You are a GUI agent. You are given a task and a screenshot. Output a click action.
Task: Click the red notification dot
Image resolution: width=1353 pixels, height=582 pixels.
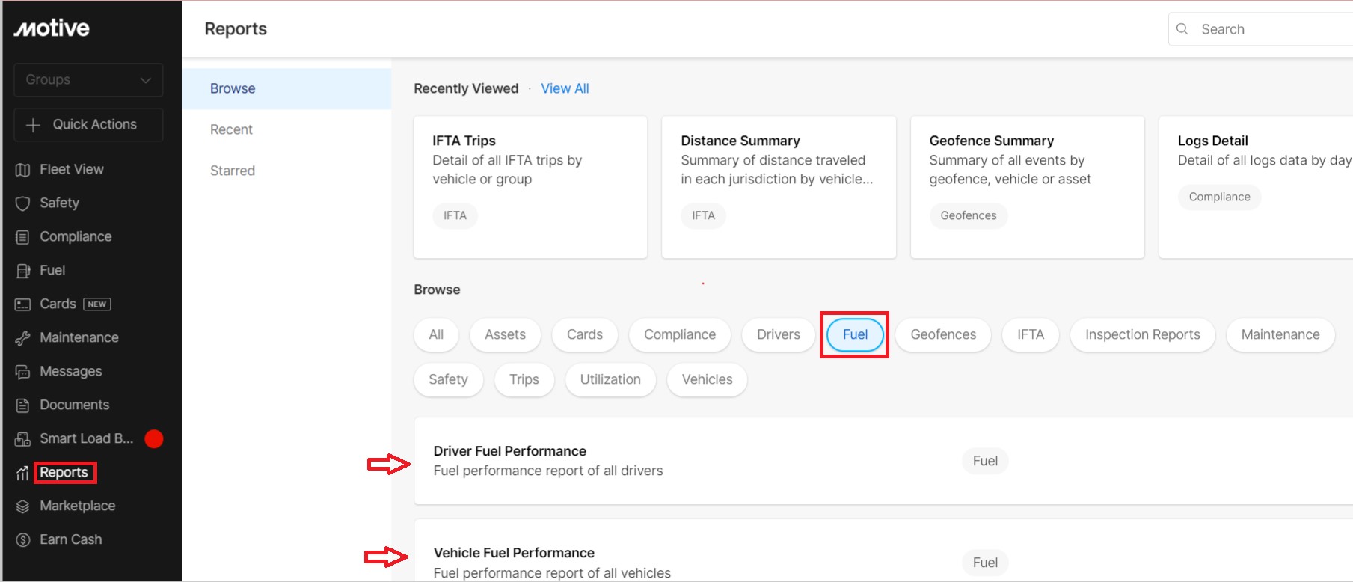[154, 439]
